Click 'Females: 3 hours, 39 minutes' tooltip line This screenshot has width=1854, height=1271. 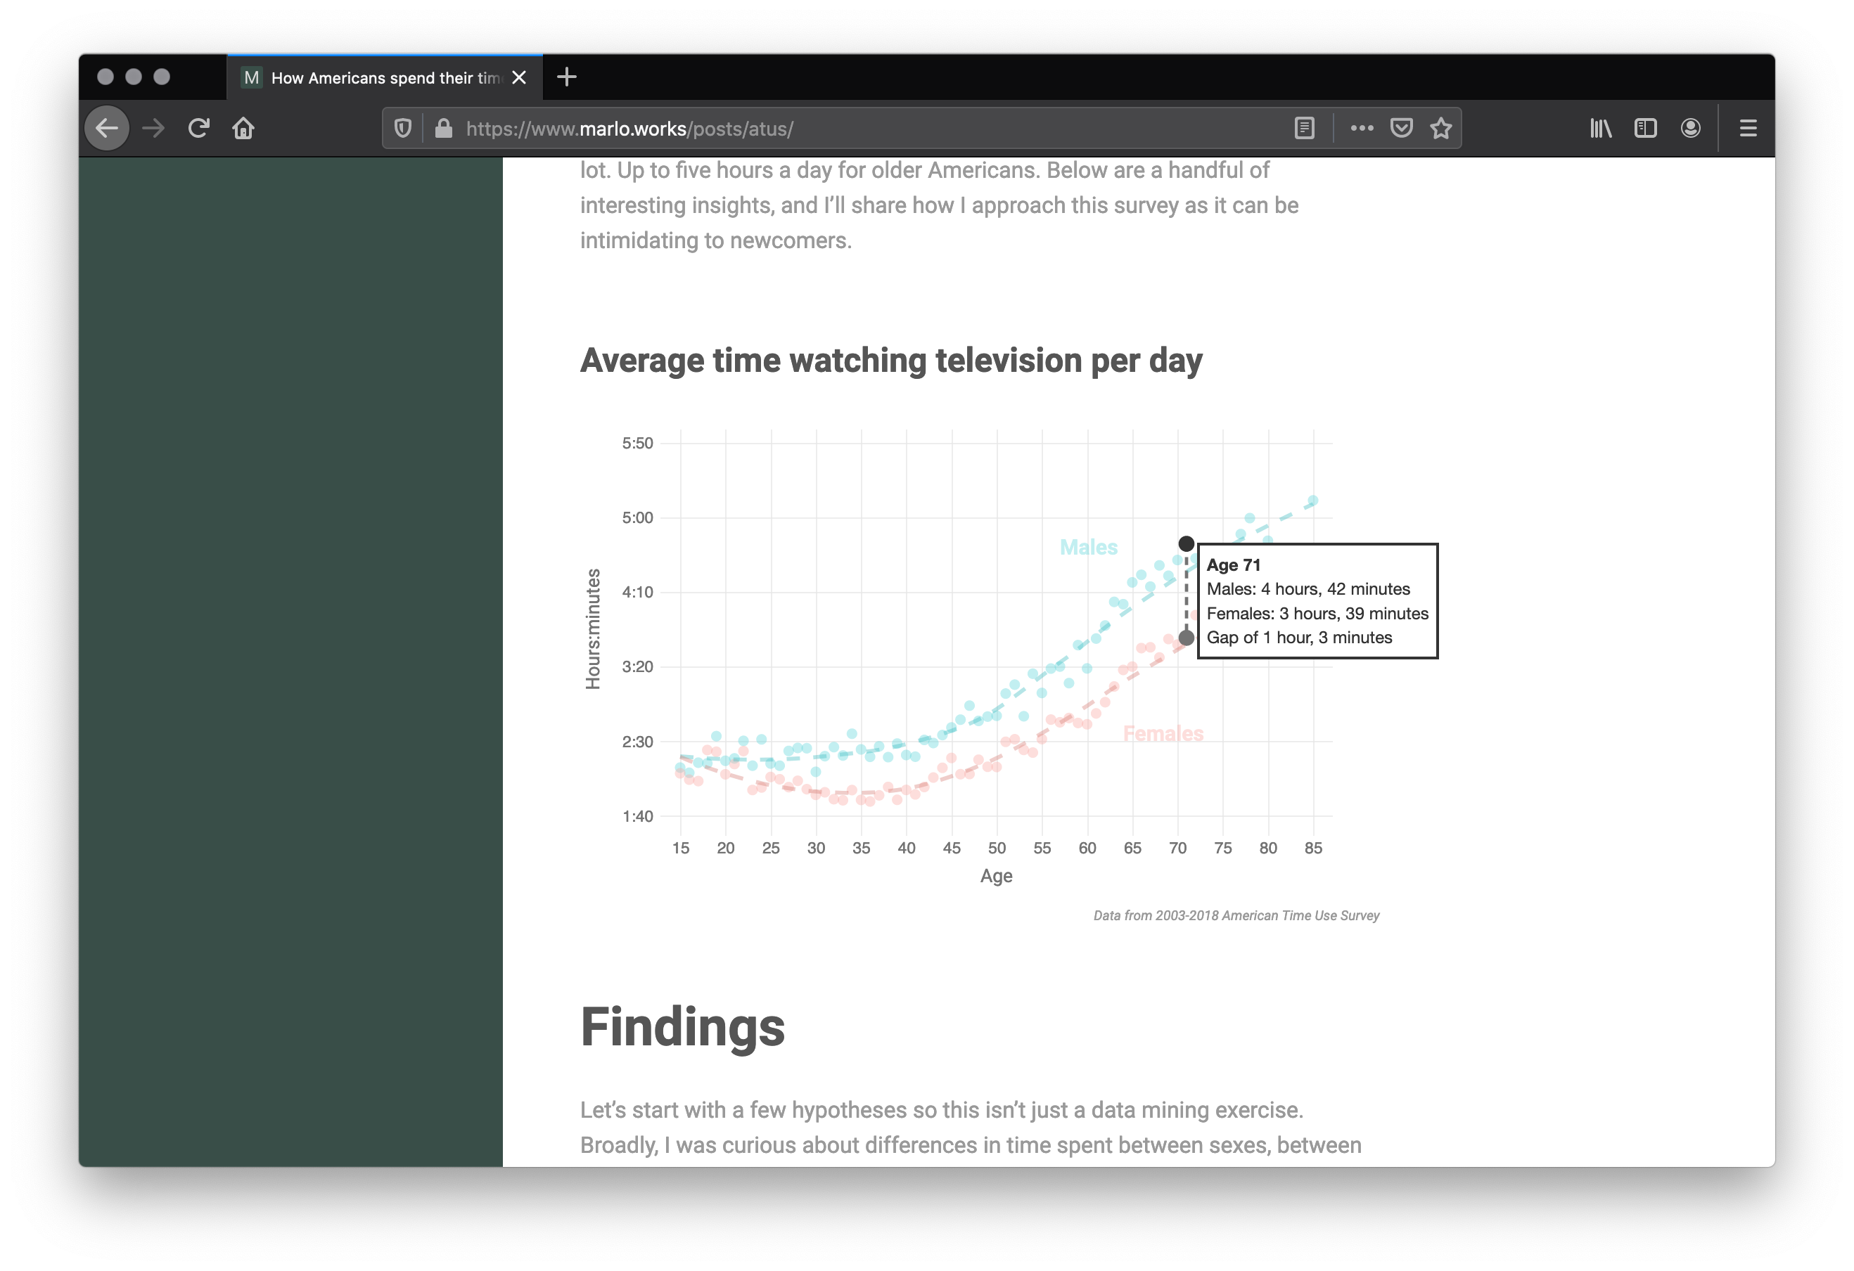click(1317, 614)
